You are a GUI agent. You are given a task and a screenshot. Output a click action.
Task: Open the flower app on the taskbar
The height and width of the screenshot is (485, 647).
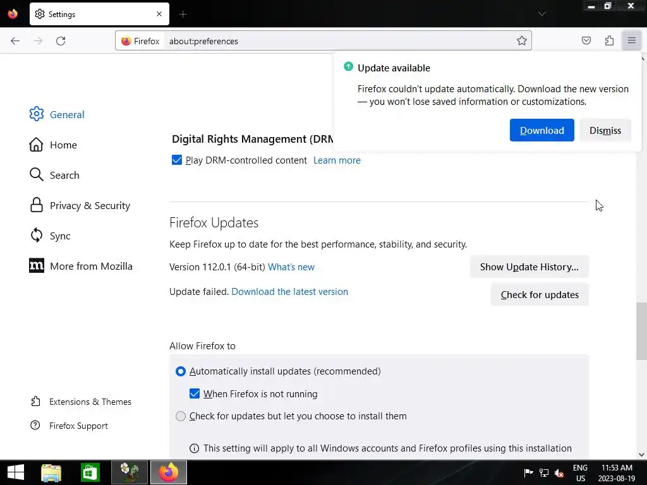(x=130, y=472)
